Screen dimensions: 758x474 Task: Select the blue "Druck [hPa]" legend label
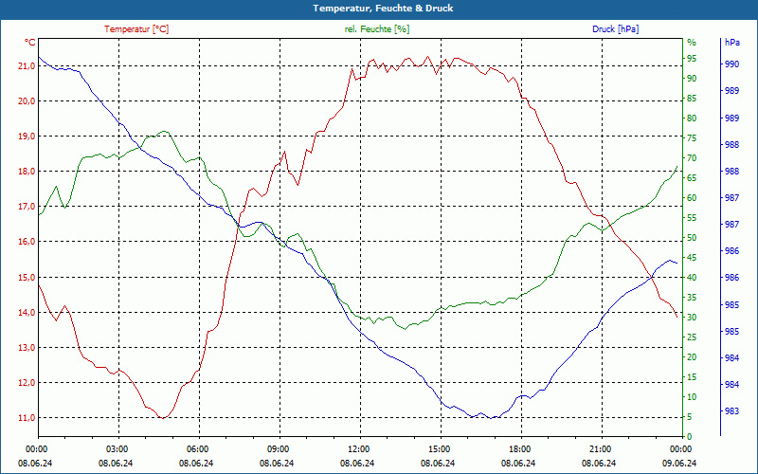click(615, 29)
